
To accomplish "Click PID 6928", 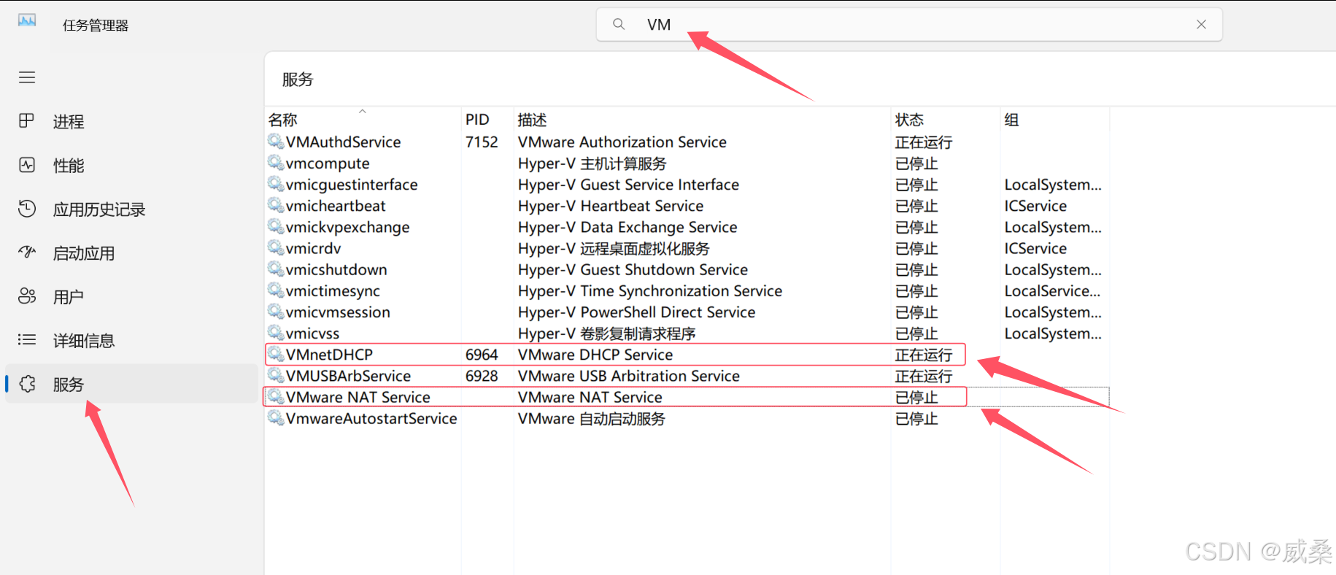I will (x=482, y=375).
